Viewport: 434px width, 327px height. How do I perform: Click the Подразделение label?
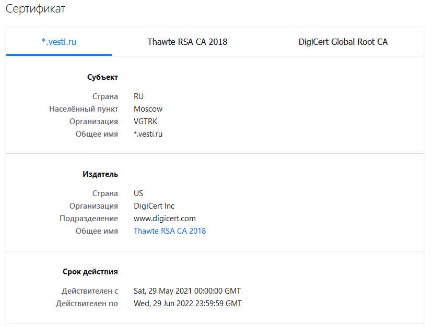click(89, 219)
